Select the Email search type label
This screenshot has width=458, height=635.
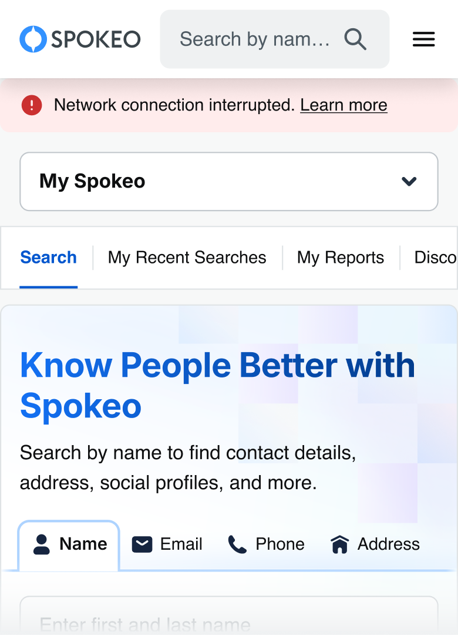point(181,544)
